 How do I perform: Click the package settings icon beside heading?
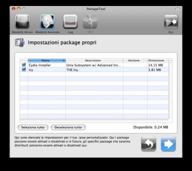point(20,42)
